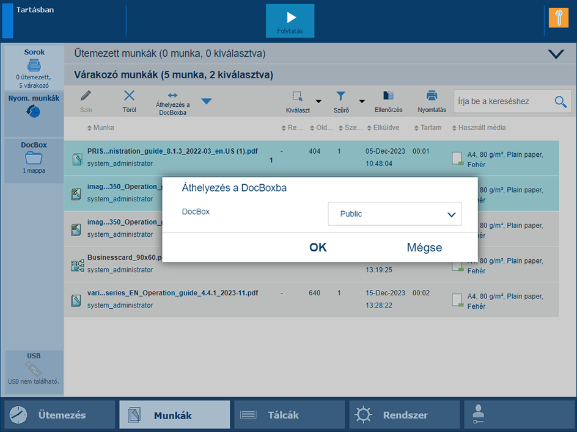Cancel the dialog with Mégse
The width and height of the screenshot is (577, 432).
click(x=424, y=247)
